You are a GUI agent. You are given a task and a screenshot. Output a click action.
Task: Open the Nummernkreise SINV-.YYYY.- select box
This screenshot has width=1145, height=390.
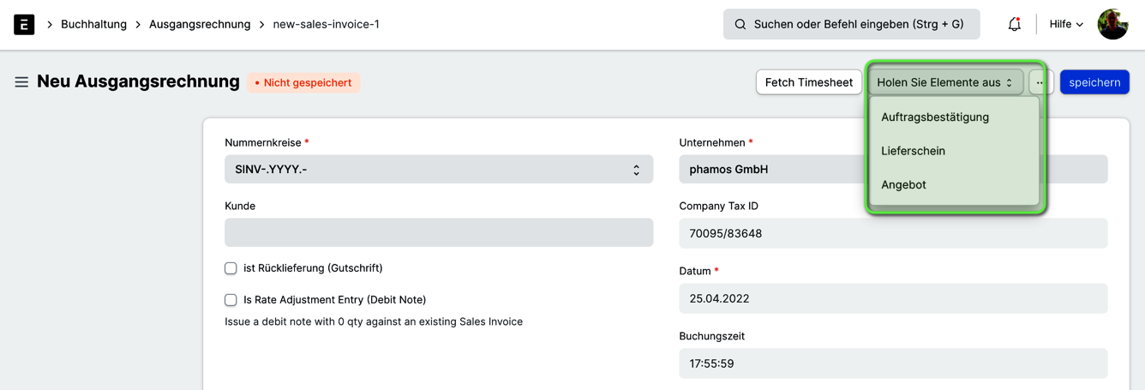point(439,170)
